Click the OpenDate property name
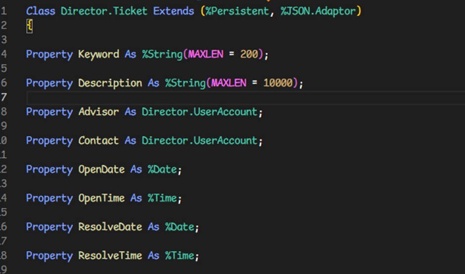 tap(101, 169)
